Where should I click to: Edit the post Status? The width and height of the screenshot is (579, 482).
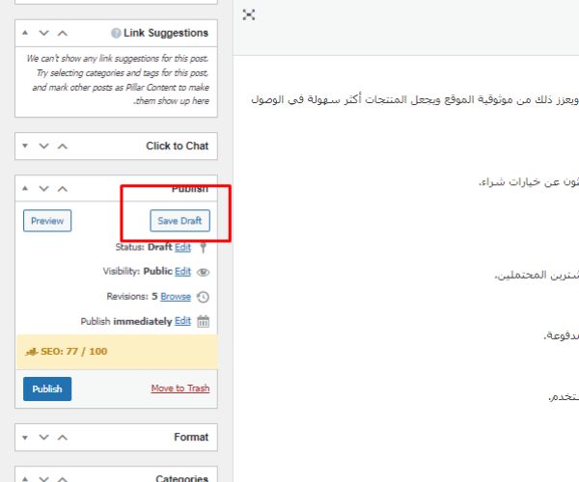coord(182,247)
